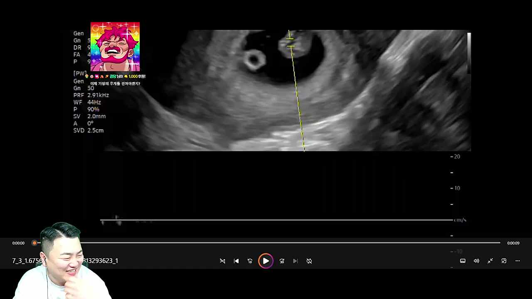Skip forward 30 seconds
This screenshot has height=299, width=532.
pyautogui.click(x=282, y=261)
